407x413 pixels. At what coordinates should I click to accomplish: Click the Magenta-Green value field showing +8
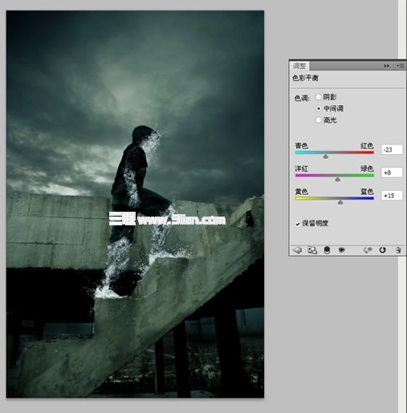(x=392, y=172)
